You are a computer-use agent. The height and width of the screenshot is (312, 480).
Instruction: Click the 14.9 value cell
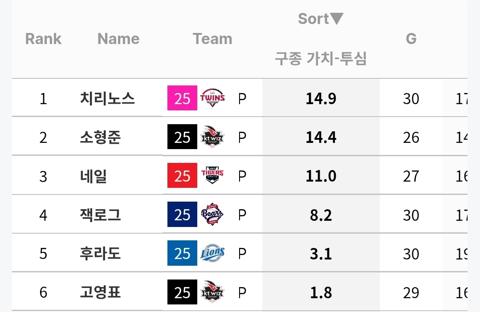pyautogui.click(x=321, y=98)
